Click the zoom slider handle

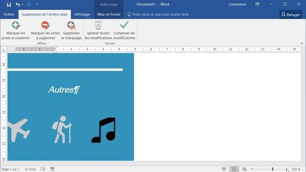click(273, 169)
